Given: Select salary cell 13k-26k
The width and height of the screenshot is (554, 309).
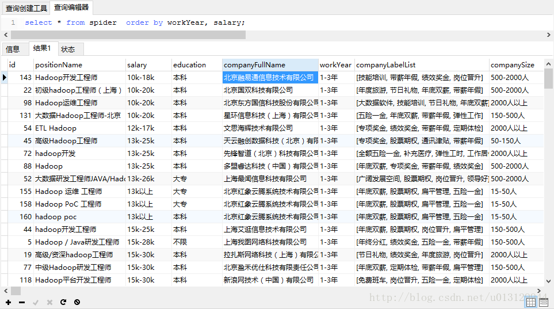Looking at the screenshot, I should pos(148,179).
